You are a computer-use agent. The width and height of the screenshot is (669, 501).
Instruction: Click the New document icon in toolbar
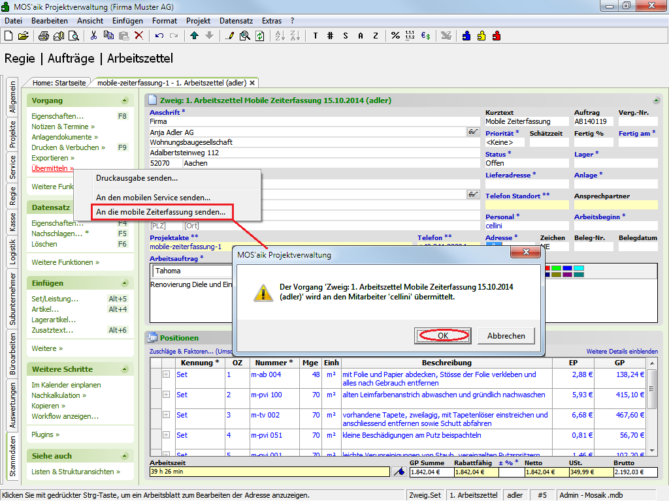(x=9, y=35)
